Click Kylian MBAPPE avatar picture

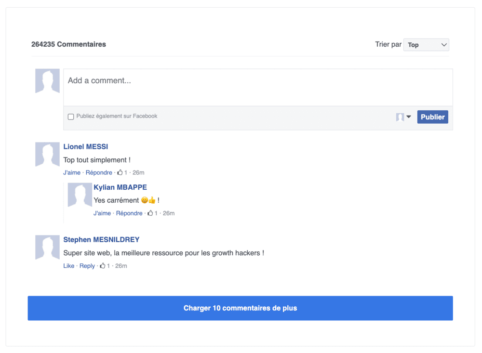pos(80,195)
